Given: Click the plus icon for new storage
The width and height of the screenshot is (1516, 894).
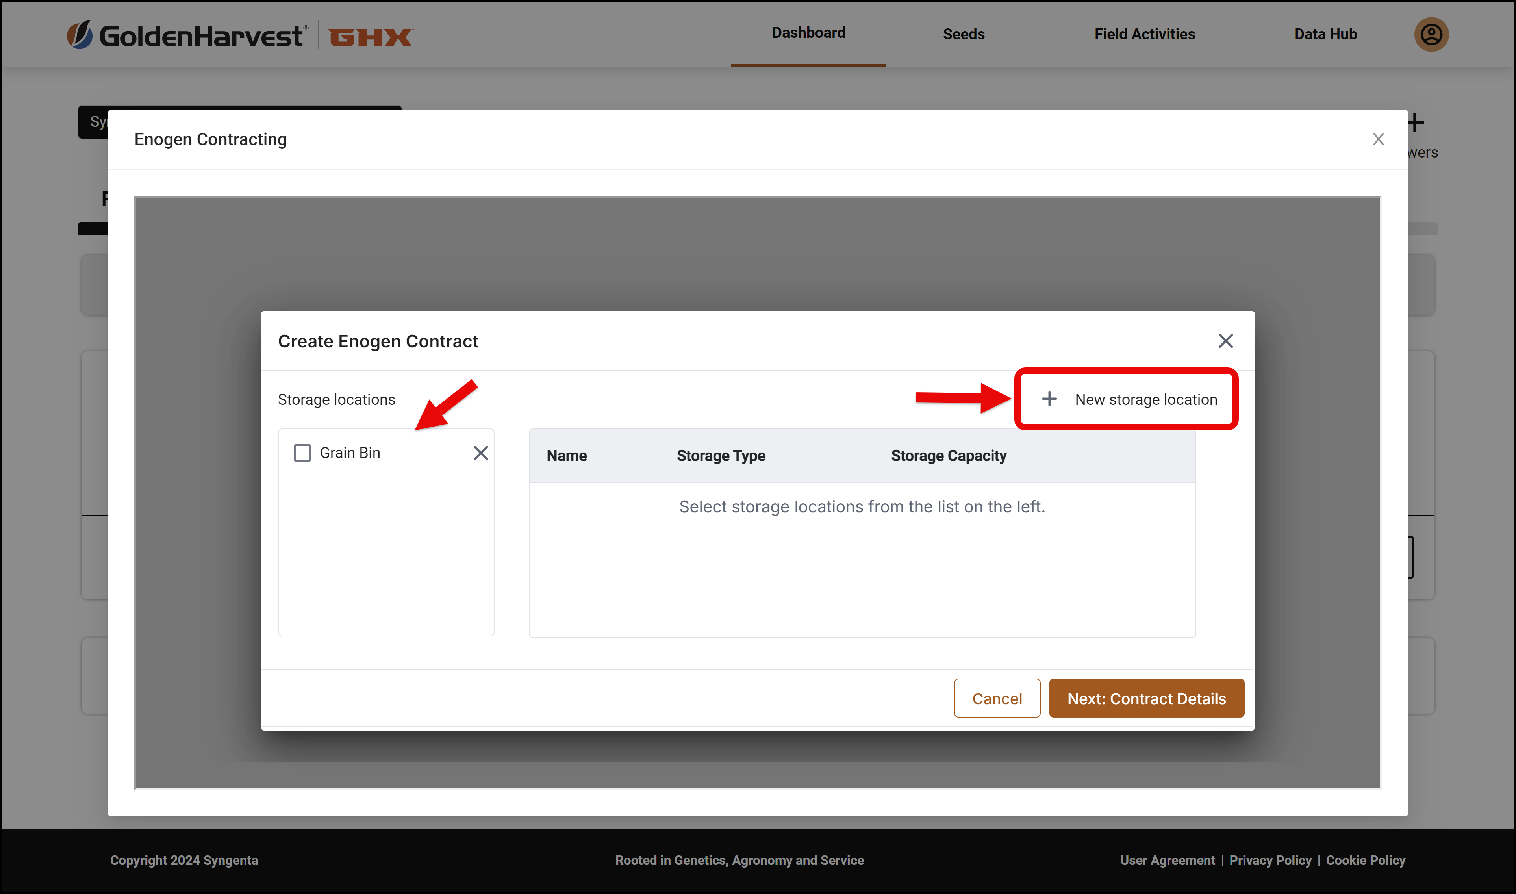Looking at the screenshot, I should click(1049, 399).
